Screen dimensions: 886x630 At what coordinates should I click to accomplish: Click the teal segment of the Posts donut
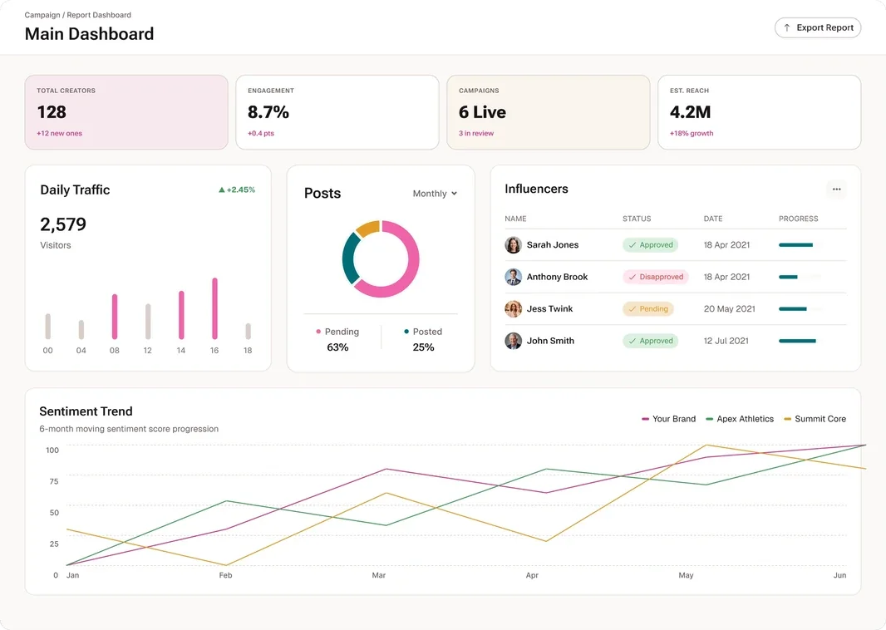coord(349,260)
